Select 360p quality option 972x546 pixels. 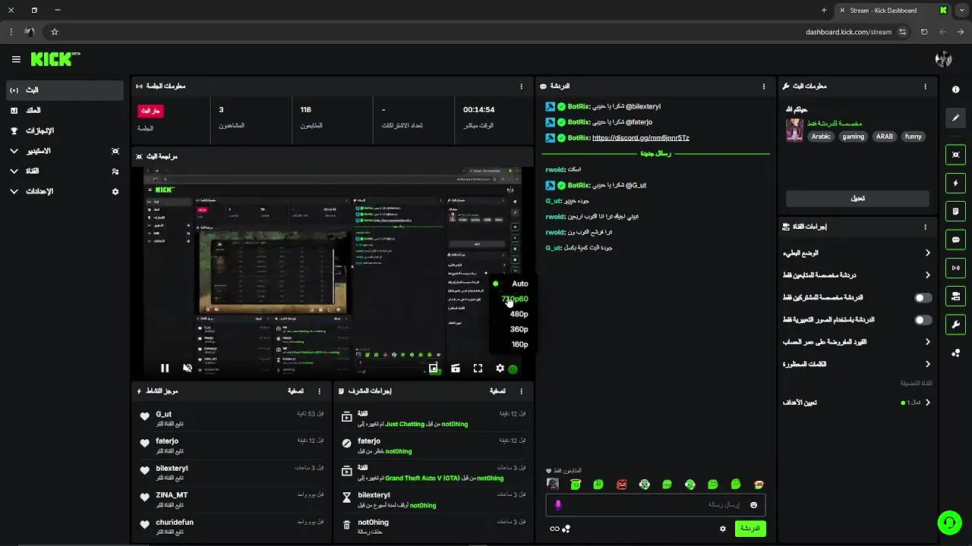tap(519, 329)
